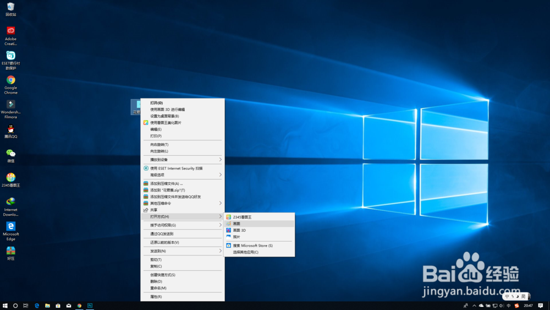Choose 添加到压缩文件并发送给QQ好友
This screenshot has height=310, width=550.
[183, 197]
